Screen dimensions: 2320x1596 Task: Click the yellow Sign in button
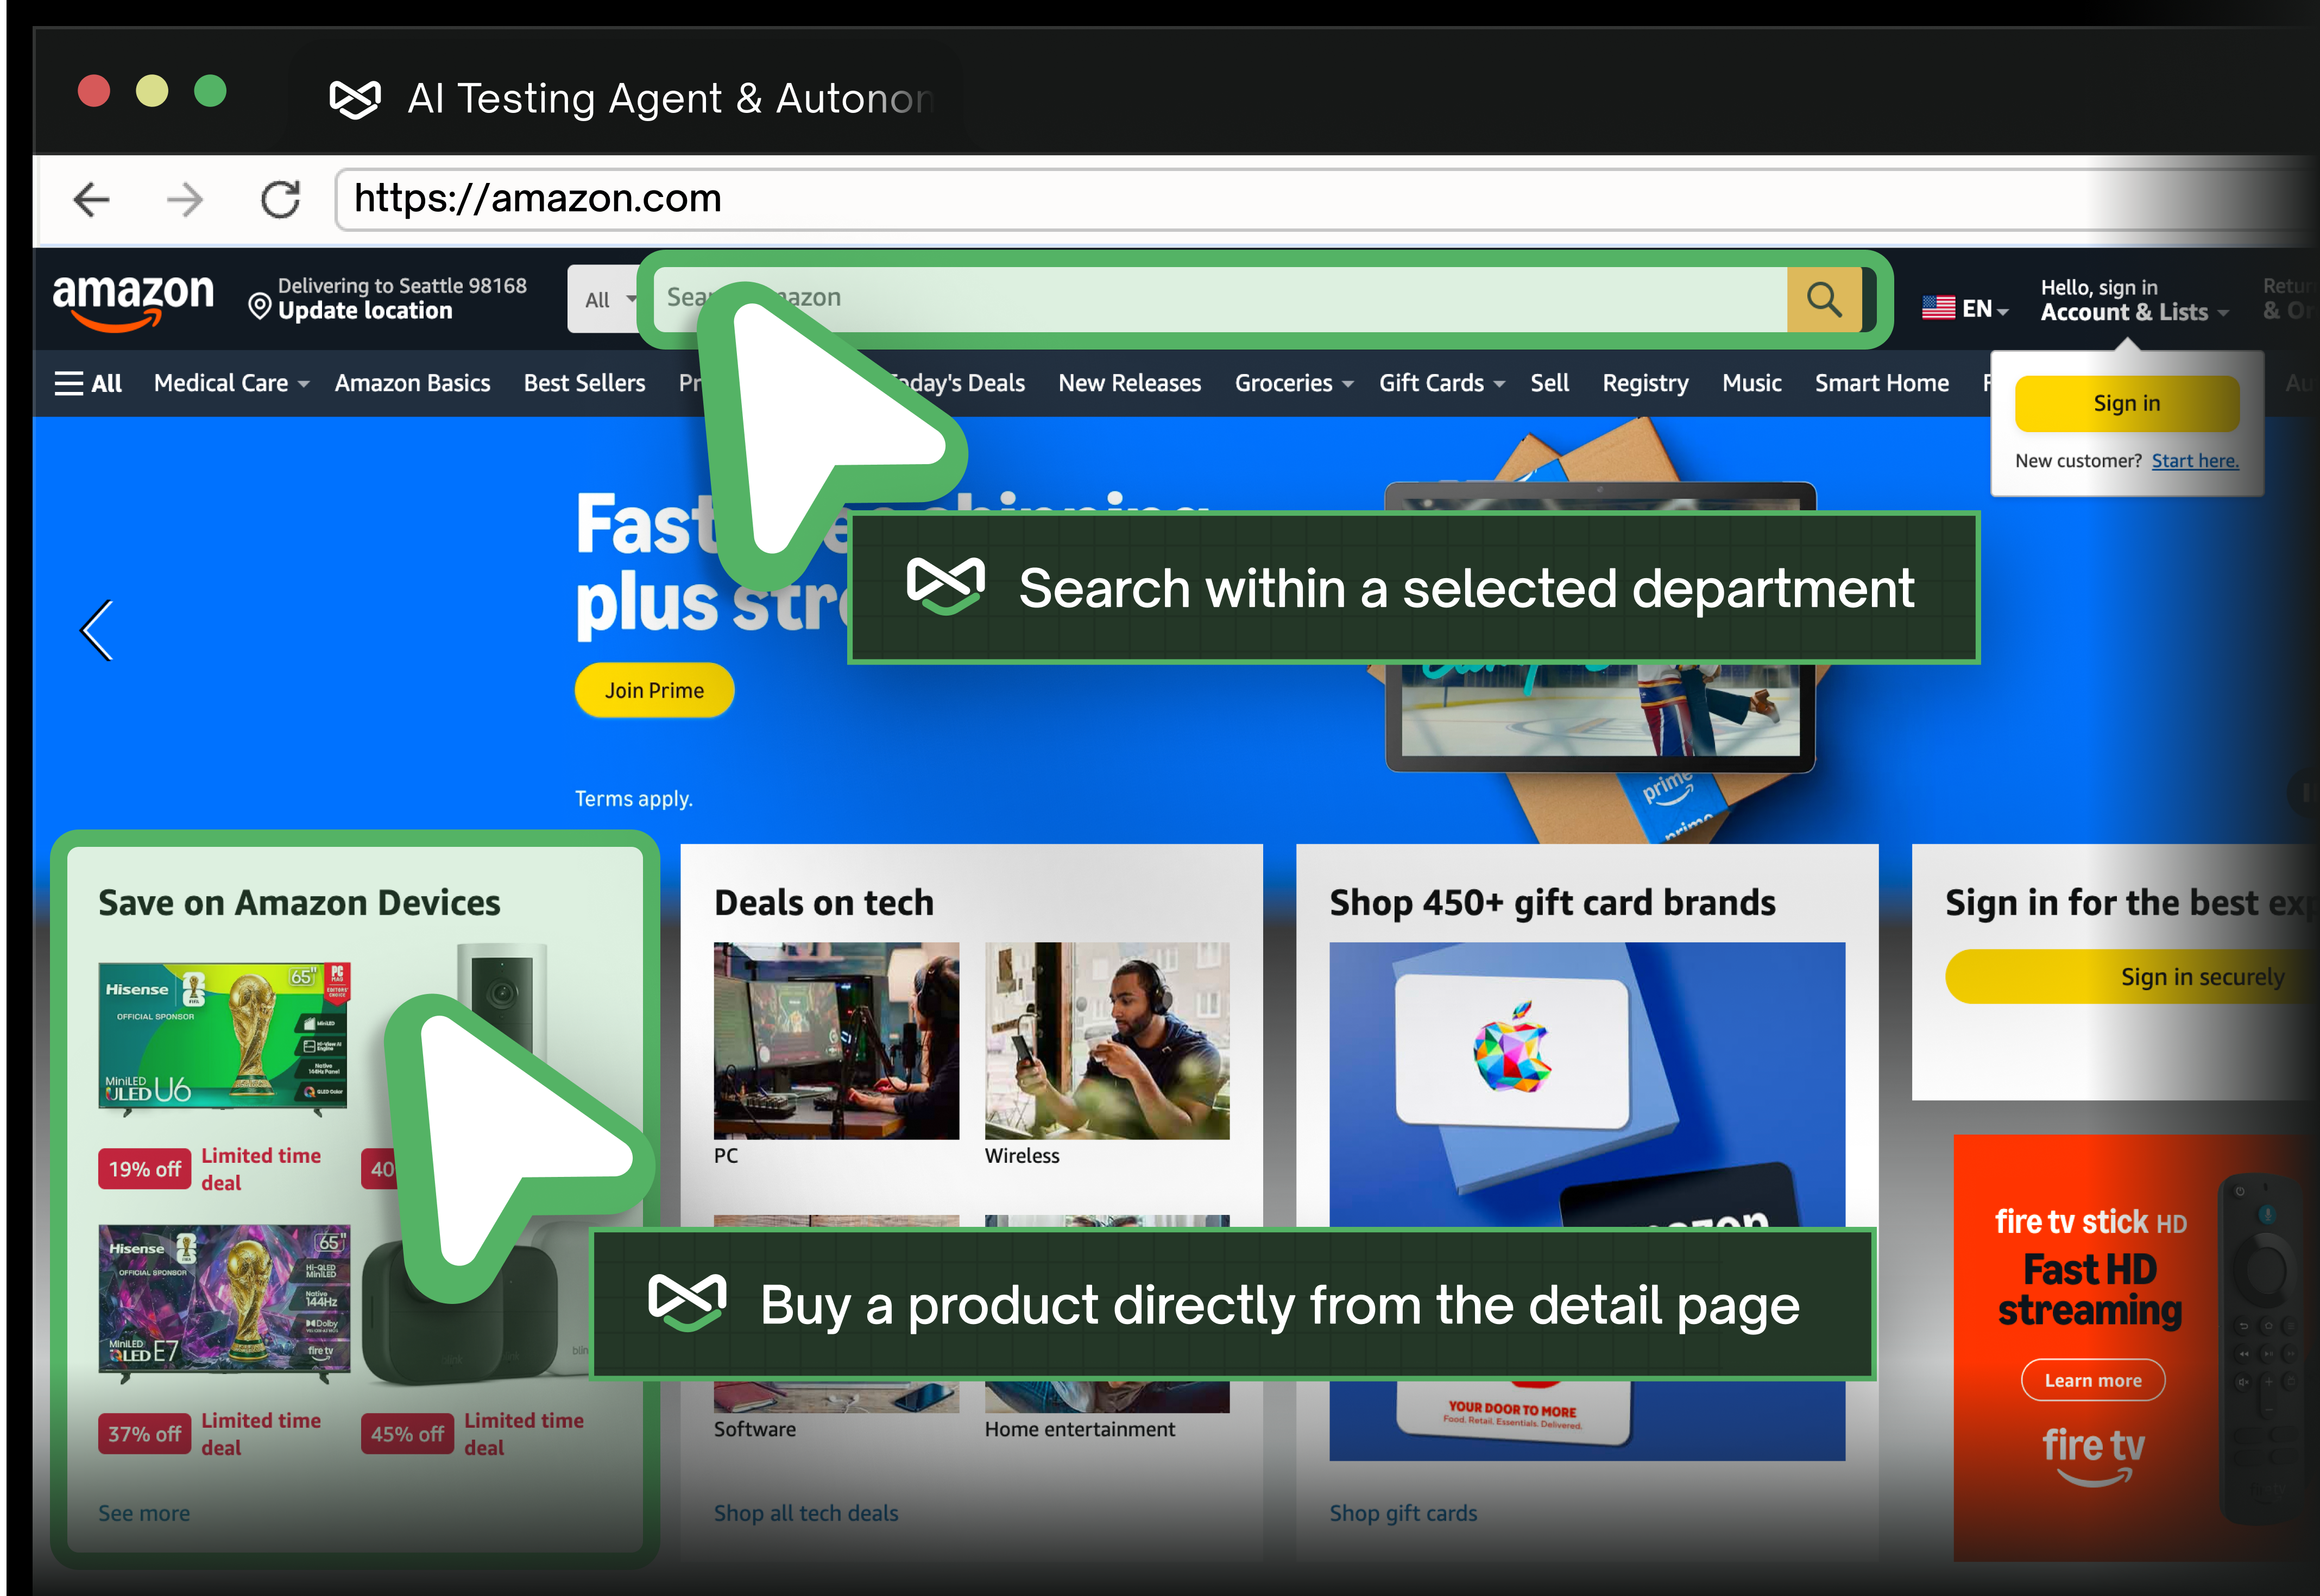point(2127,403)
